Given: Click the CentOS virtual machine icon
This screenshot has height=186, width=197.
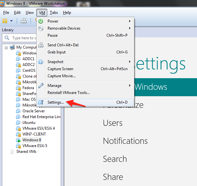Looking at the screenshot, I should click(x=18, y=70).
